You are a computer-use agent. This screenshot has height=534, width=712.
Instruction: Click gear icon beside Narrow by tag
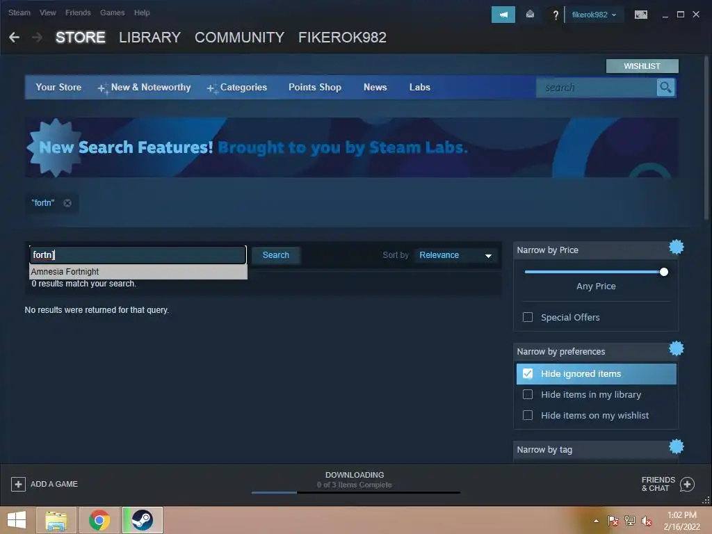676,447
